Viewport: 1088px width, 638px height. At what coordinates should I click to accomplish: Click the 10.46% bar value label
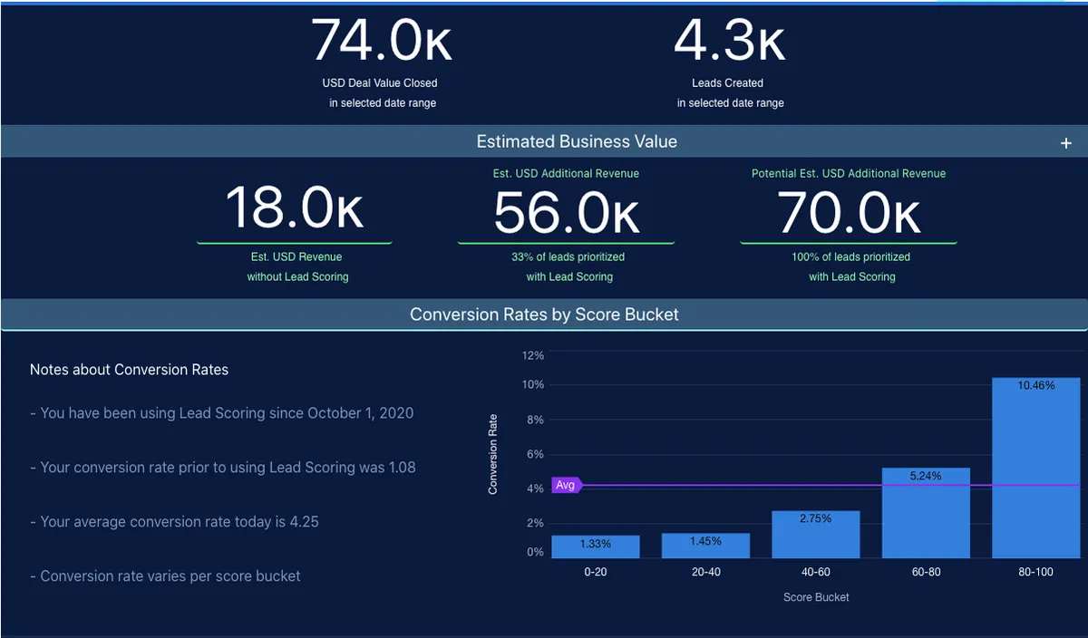tap(1036, 386)
